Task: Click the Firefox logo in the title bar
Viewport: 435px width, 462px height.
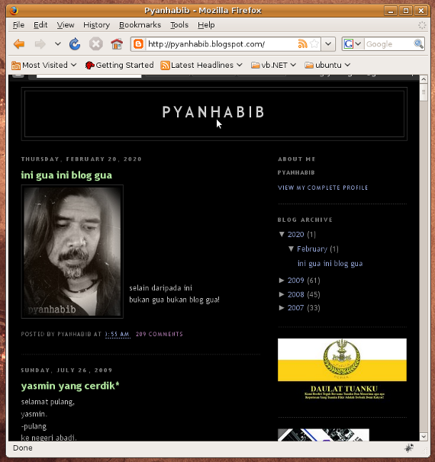Action: [x=14, y=11]
